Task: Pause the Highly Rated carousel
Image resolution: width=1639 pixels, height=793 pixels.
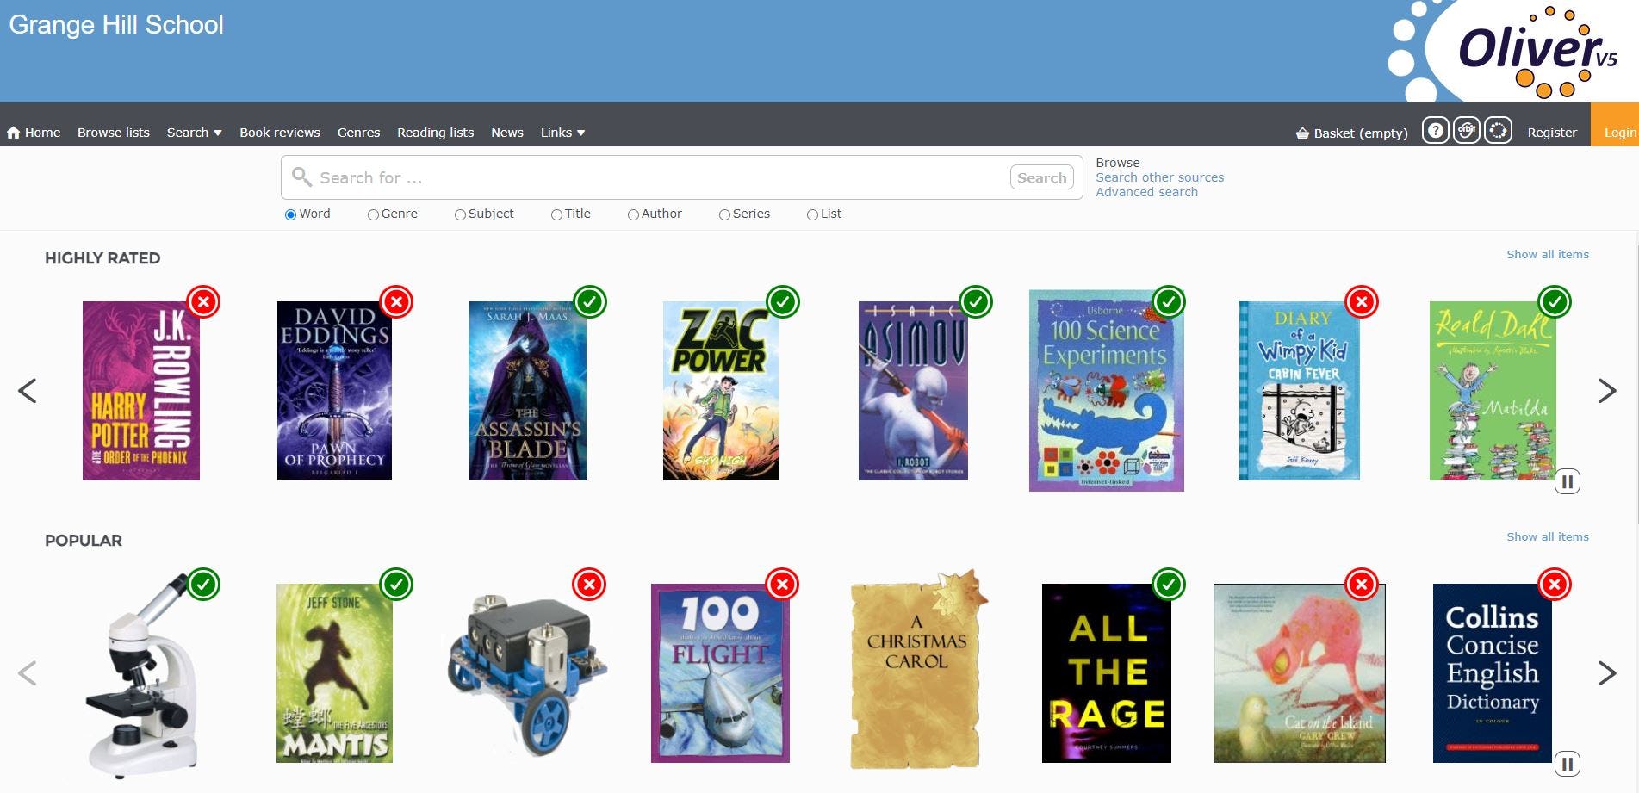Action: [1568, 481]
